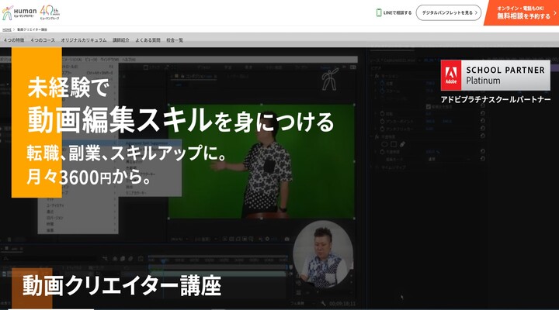Open the 講師紹介 nav item

pyautogui.click(x=121, y=40)
